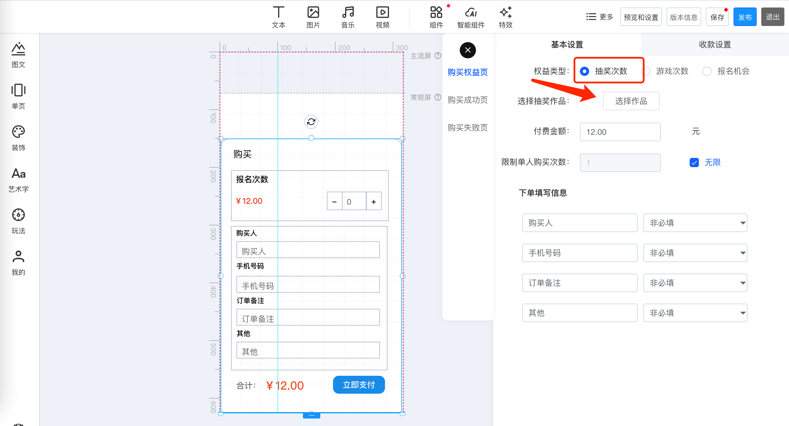
Task: Click the 付费金额 12.00 input field
Action: coord(620,132)
